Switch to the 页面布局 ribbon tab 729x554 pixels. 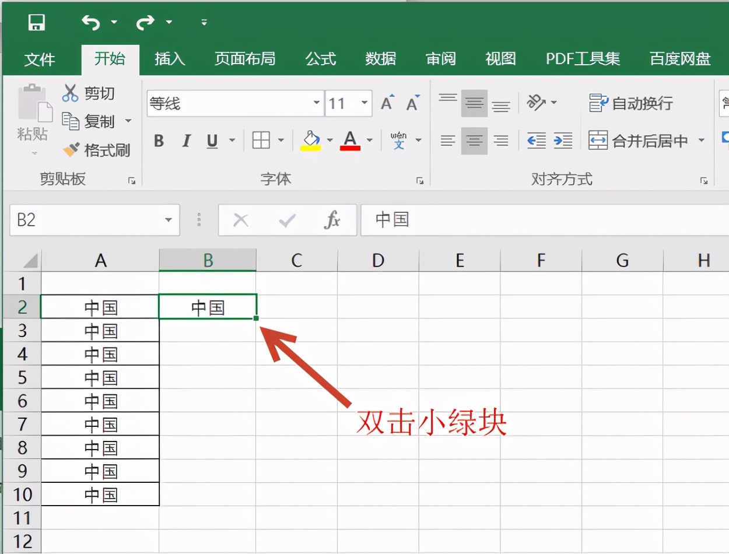[x=245, y=59]
